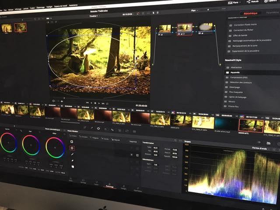Select the Compression JPEG effect

(x=239, y=77)
